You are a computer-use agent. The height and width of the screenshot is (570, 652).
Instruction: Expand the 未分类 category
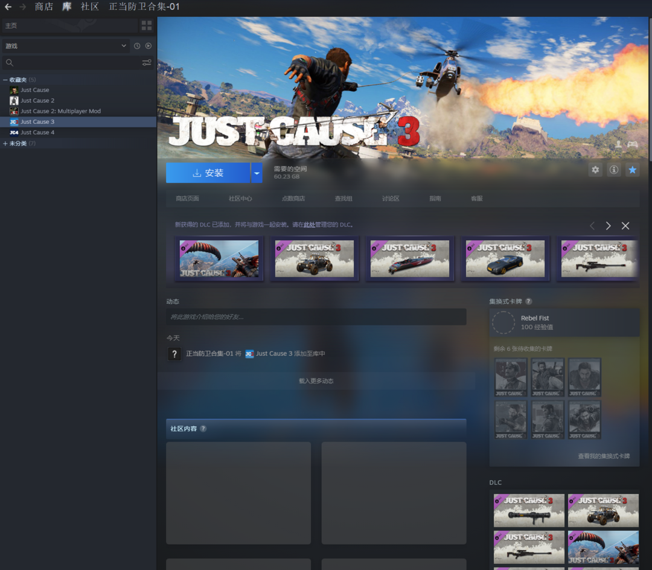pyautogui.click(x=5, y=144)
